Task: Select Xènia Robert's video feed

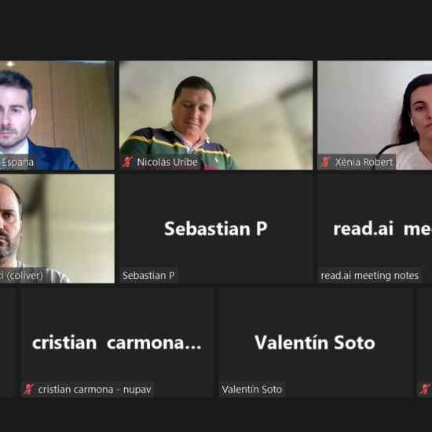Action: [375, 115]
